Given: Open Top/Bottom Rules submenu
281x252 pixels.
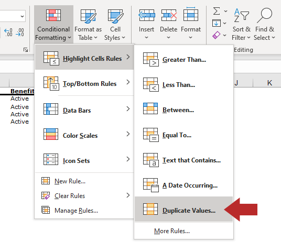Looking at the screenshot, I should 84,84.
